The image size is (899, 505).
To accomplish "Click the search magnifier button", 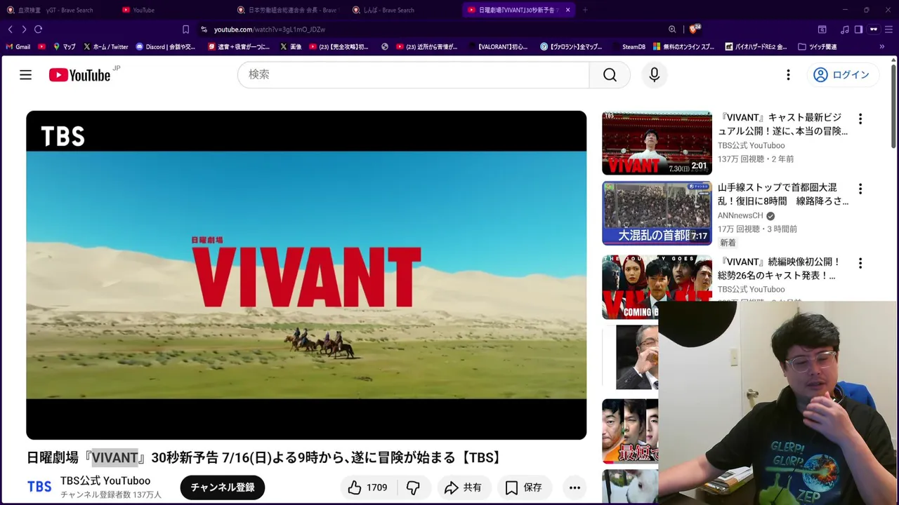I will [610, 75].
